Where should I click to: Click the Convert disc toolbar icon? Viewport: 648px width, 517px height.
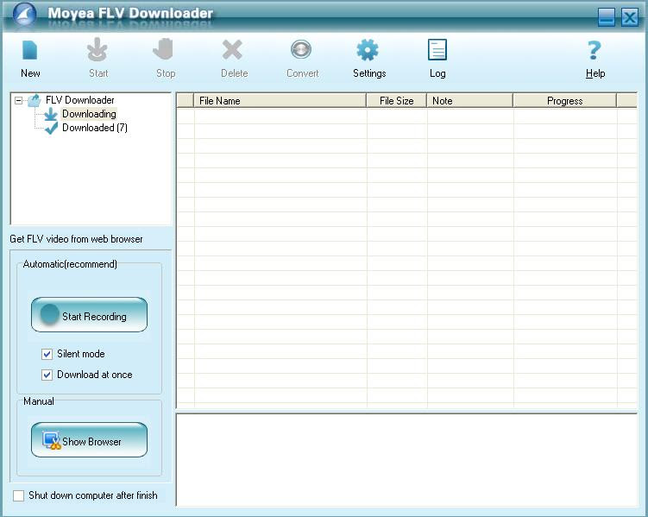tap(301, 50)
